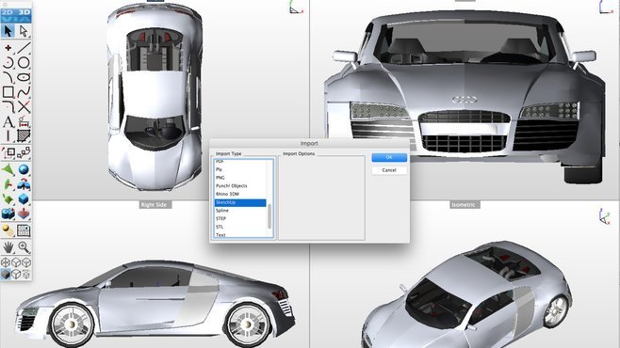
Task: Select the line drawing tool
Action: 24,48
